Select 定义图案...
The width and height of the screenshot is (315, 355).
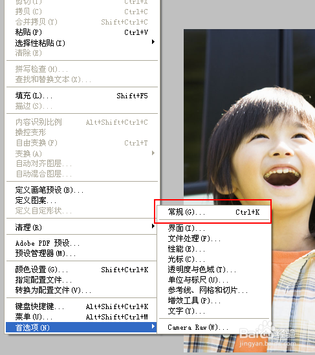(81, 200)
